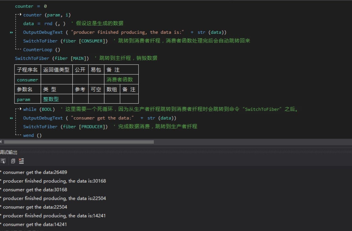The height and width of the screenshot is (231, 352).
Task: Click breakpoint marker beside consumer OutputDebugText line
Action: 11,118
